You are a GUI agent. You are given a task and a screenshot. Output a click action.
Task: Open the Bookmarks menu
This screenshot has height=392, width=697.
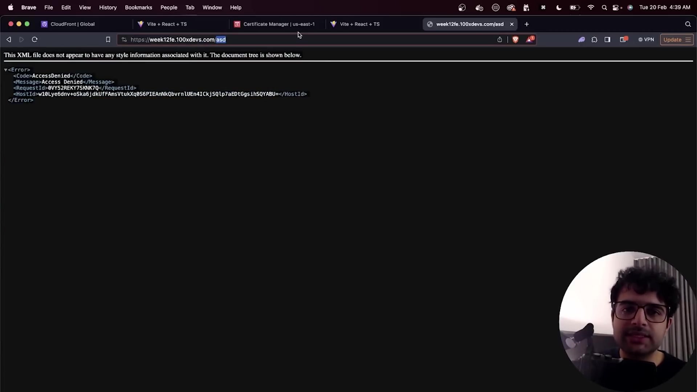[138, 7]
